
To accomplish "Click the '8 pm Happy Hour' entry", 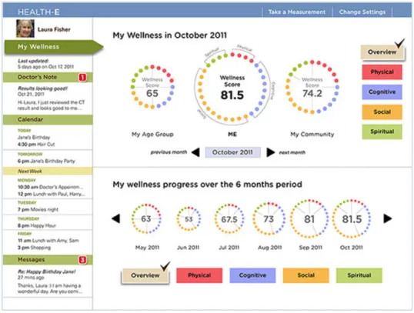I will click(37, 225).
